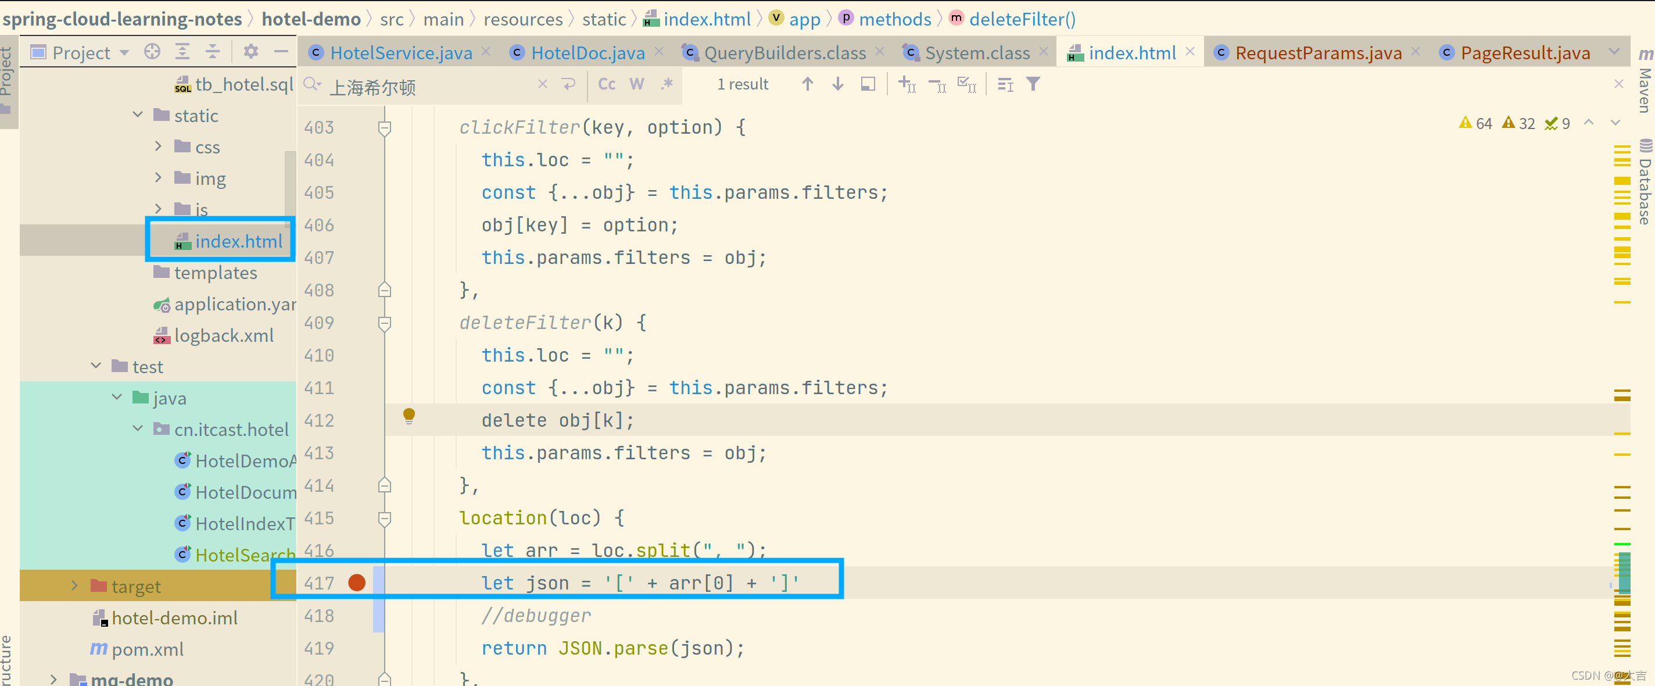
Task: Collapse the test folder
Action: click(x=96, y=366)
